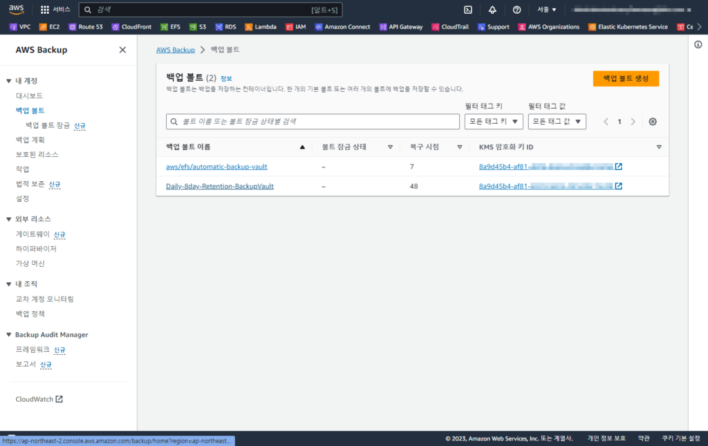Open the VPC shortcut

tap(20, 27)
